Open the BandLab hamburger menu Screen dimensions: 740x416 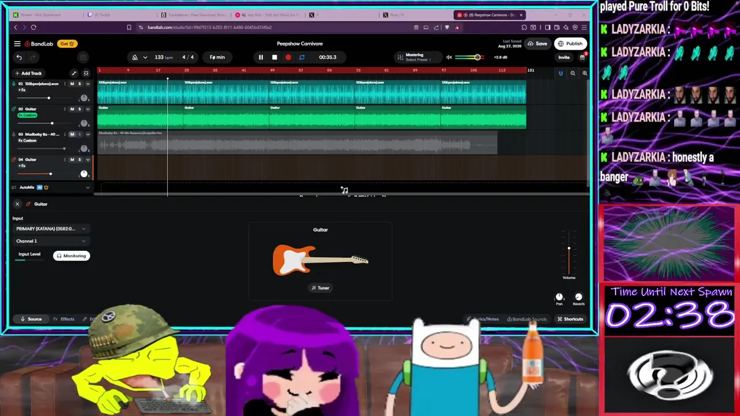(17, 43)
